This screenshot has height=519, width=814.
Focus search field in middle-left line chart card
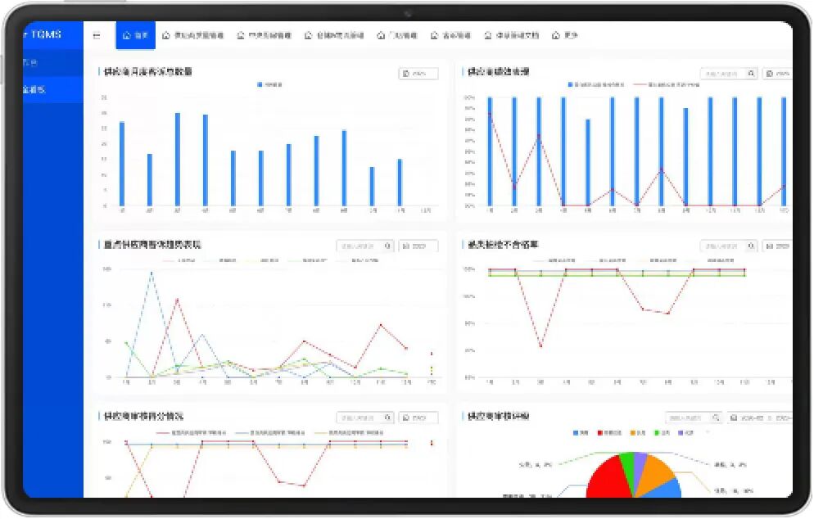360,246
